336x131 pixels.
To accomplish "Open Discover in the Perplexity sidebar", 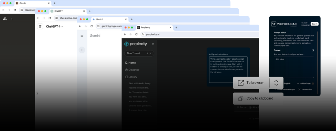I will [132, 70].
